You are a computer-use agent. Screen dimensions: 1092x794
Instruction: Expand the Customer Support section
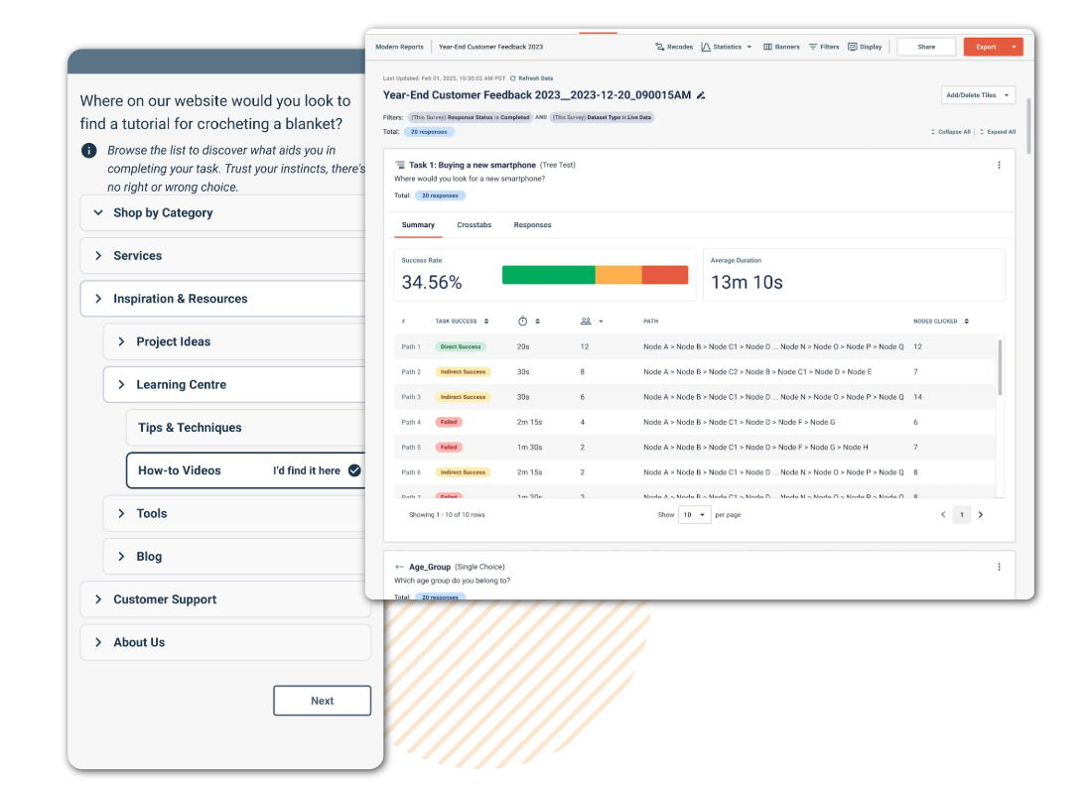(x=98, y=599)
